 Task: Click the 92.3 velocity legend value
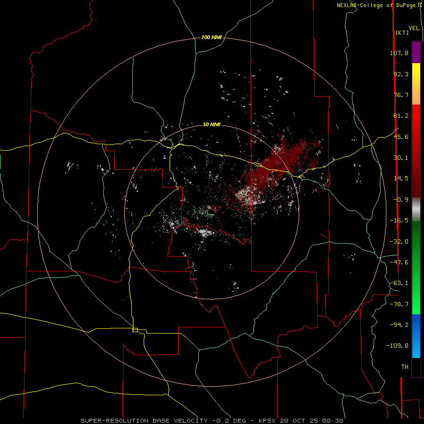(401, 74)
